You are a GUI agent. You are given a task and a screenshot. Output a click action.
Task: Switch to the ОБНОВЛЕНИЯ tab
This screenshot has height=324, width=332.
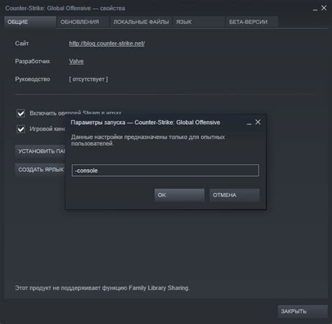click(83, 22)
